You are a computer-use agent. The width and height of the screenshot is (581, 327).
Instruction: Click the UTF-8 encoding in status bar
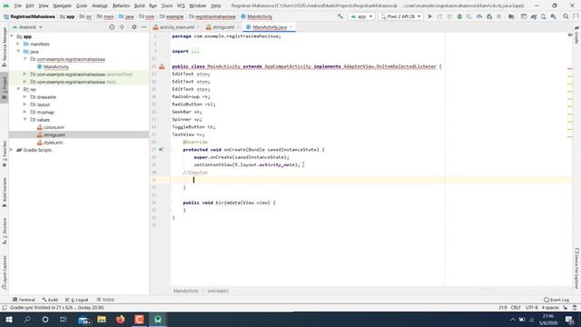point(531,308)
